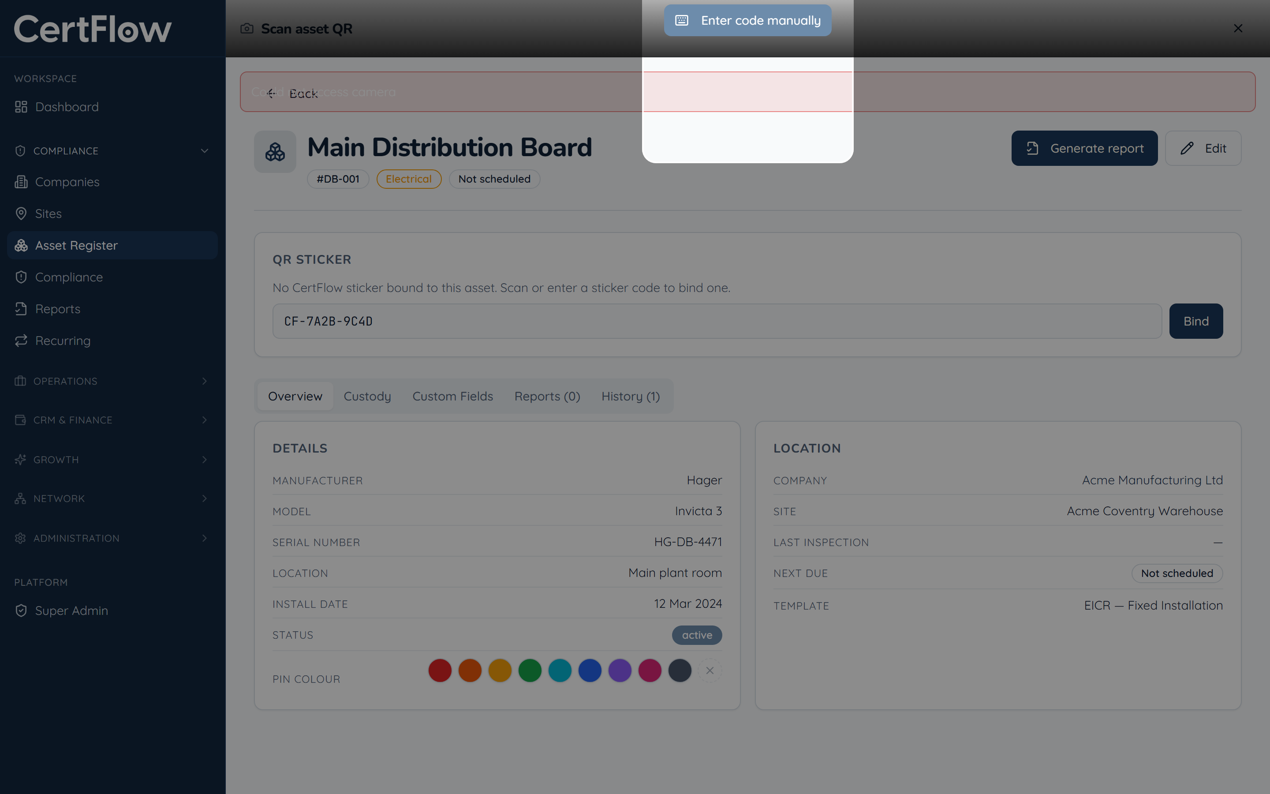Click the Acme Coventry Warehouse site value
The width and height of the screenshot is (1270, 794).
click(1145, 511)
